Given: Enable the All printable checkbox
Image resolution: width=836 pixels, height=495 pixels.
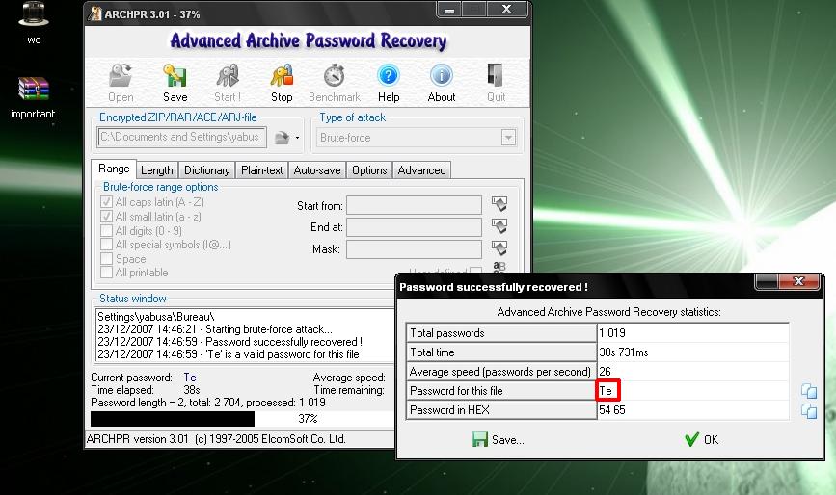Looking at the screenshot, I should pos(107,273).
